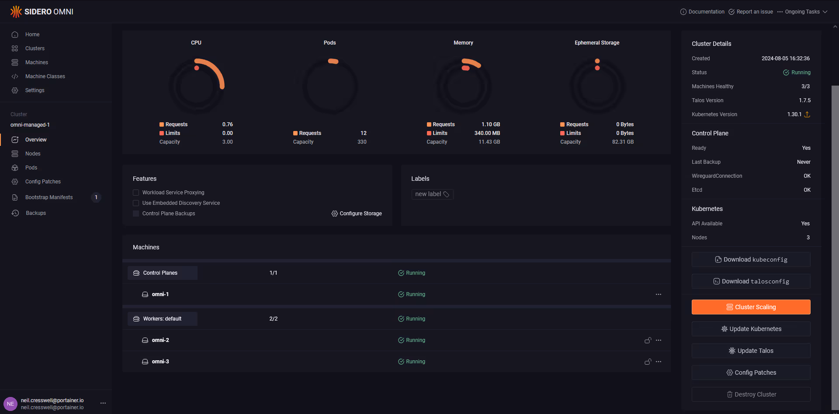This screenshot has height=414, width=839.
Task: Click the new label input field
Action: coord(432,194)
